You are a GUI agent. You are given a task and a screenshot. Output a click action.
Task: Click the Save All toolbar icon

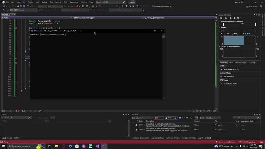click(x=24, y=7)
